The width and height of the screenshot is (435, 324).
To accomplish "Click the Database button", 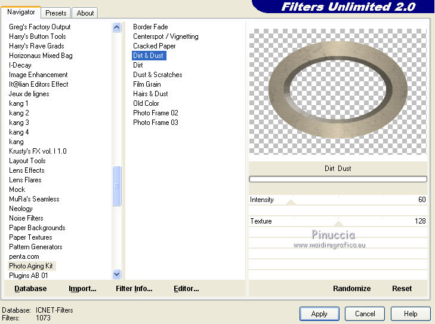I will 30,289.
